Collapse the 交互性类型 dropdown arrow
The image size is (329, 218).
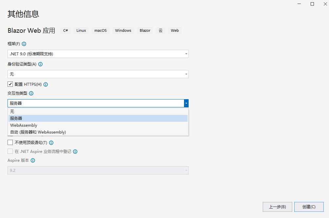tap(186, 103)
